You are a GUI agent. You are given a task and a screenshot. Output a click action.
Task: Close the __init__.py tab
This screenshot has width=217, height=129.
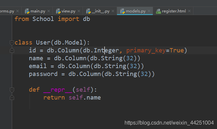coord(113,11)
